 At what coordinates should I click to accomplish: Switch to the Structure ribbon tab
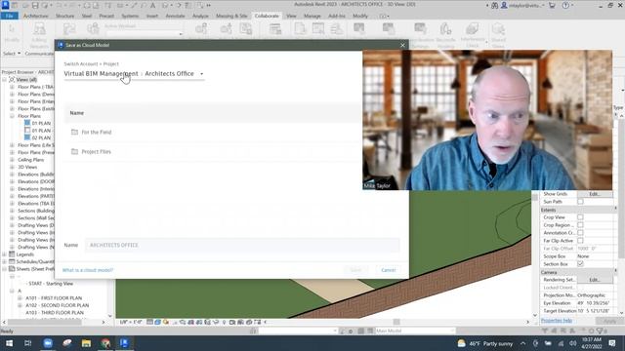(x=64, y=16)
